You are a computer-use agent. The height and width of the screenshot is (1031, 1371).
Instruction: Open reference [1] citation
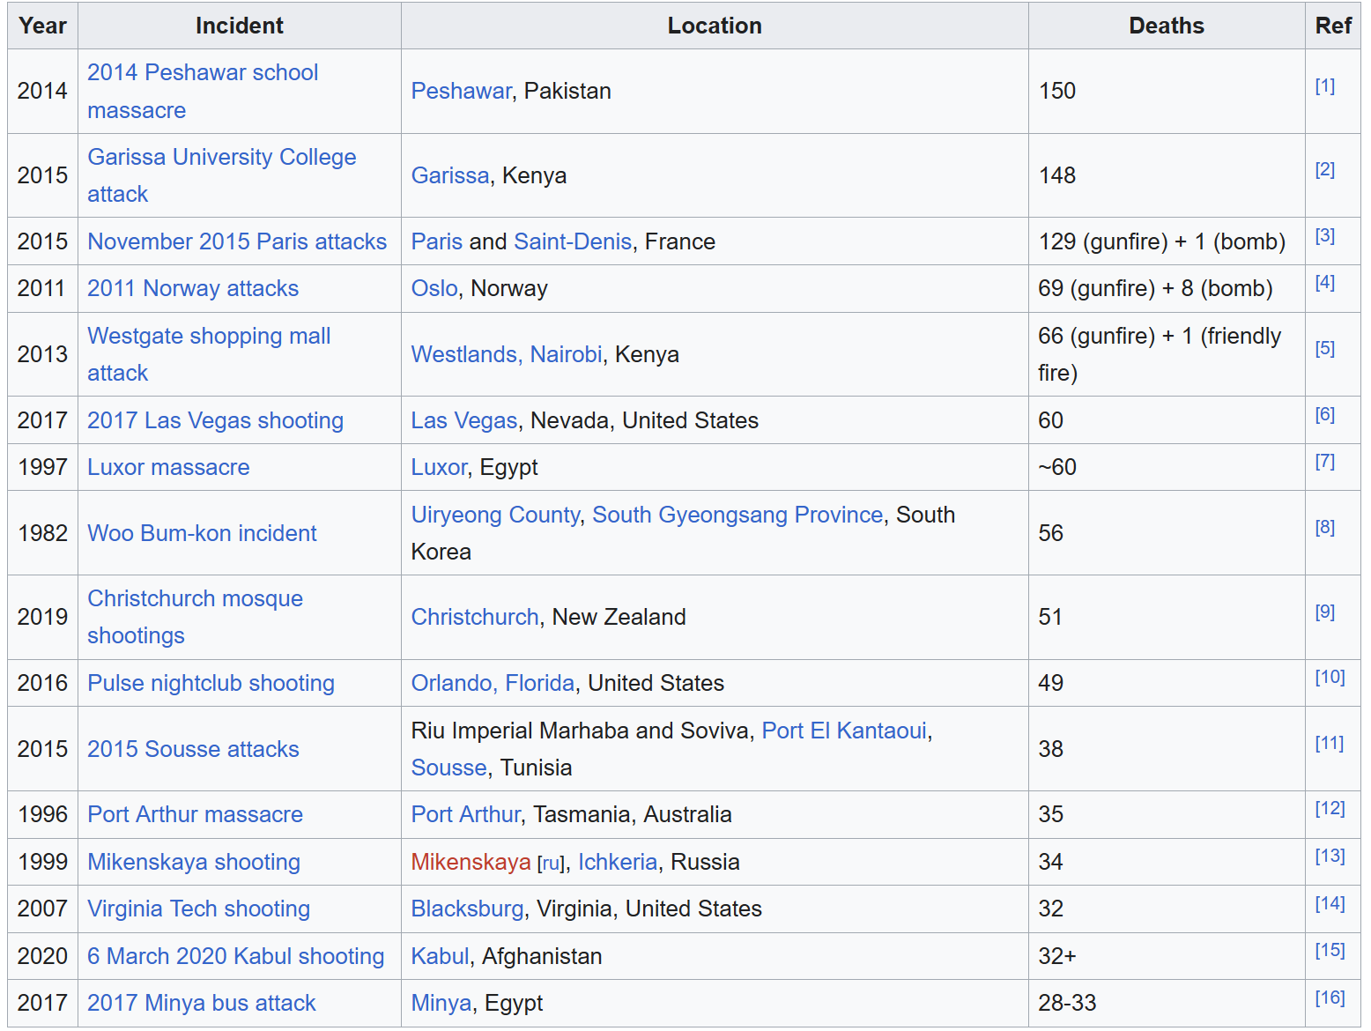tap(1324, 85)
